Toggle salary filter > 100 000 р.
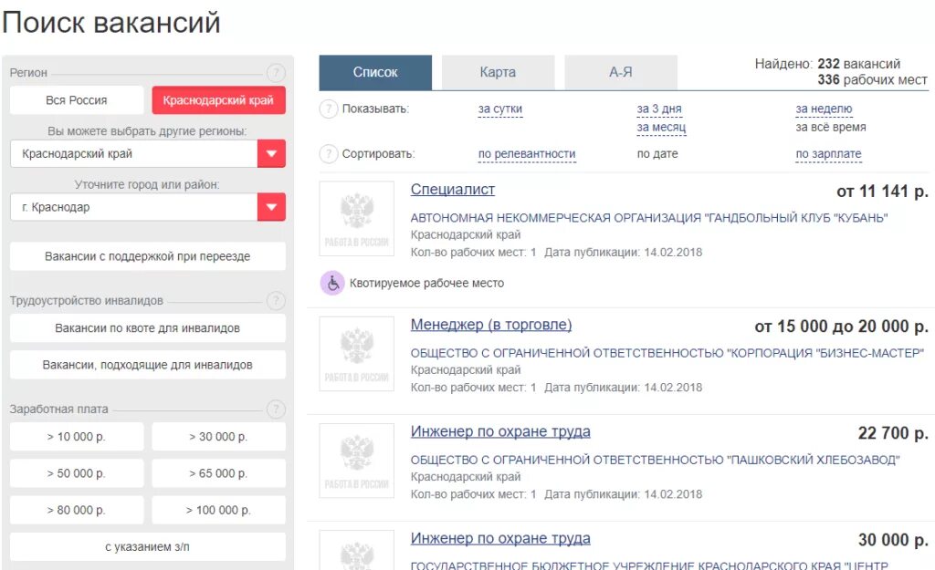This screenshot has width=935, height=570. point(218,511)
